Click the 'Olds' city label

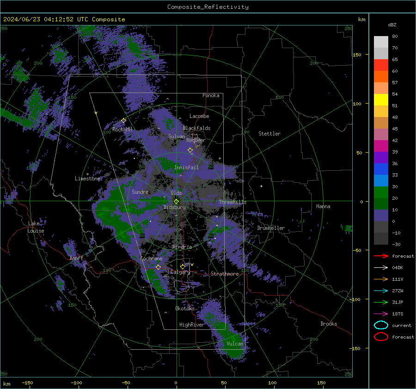click(x=176, y=193)
